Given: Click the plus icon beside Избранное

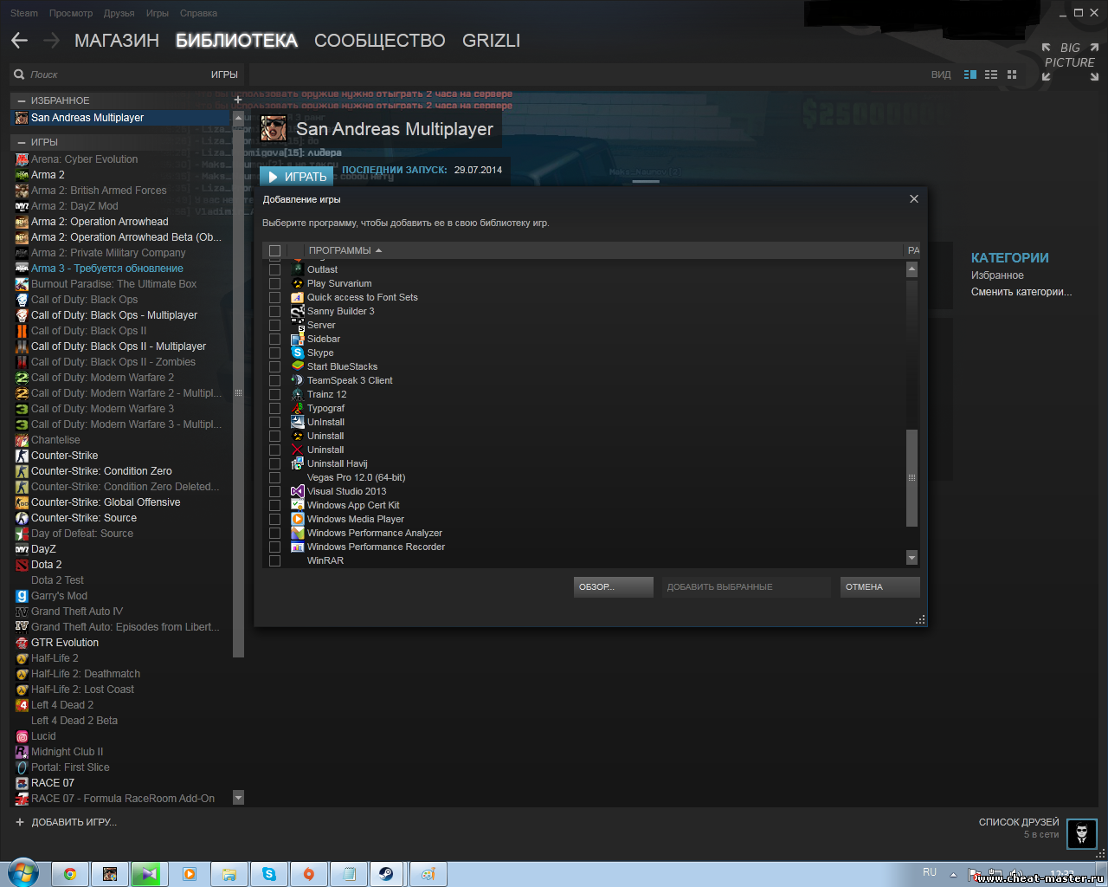Looking at the screenshot, I should (x=238, y=100).
